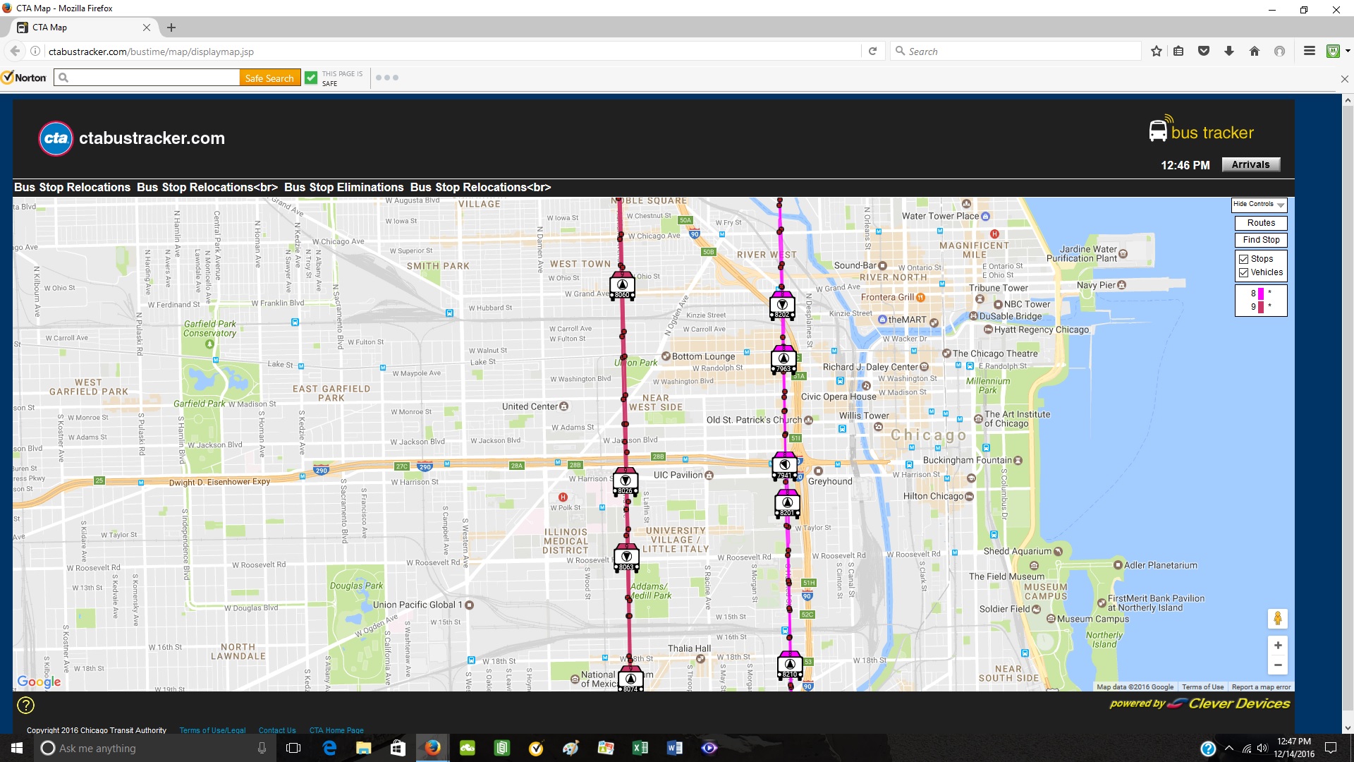Select Bus Stop Eliminations menu item

pyautogui.click(x=344, y=187)
